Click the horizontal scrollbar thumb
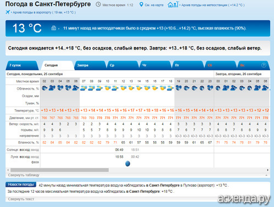Image resolution: width=274 pixels, height=207 pixels. (59, 170)
